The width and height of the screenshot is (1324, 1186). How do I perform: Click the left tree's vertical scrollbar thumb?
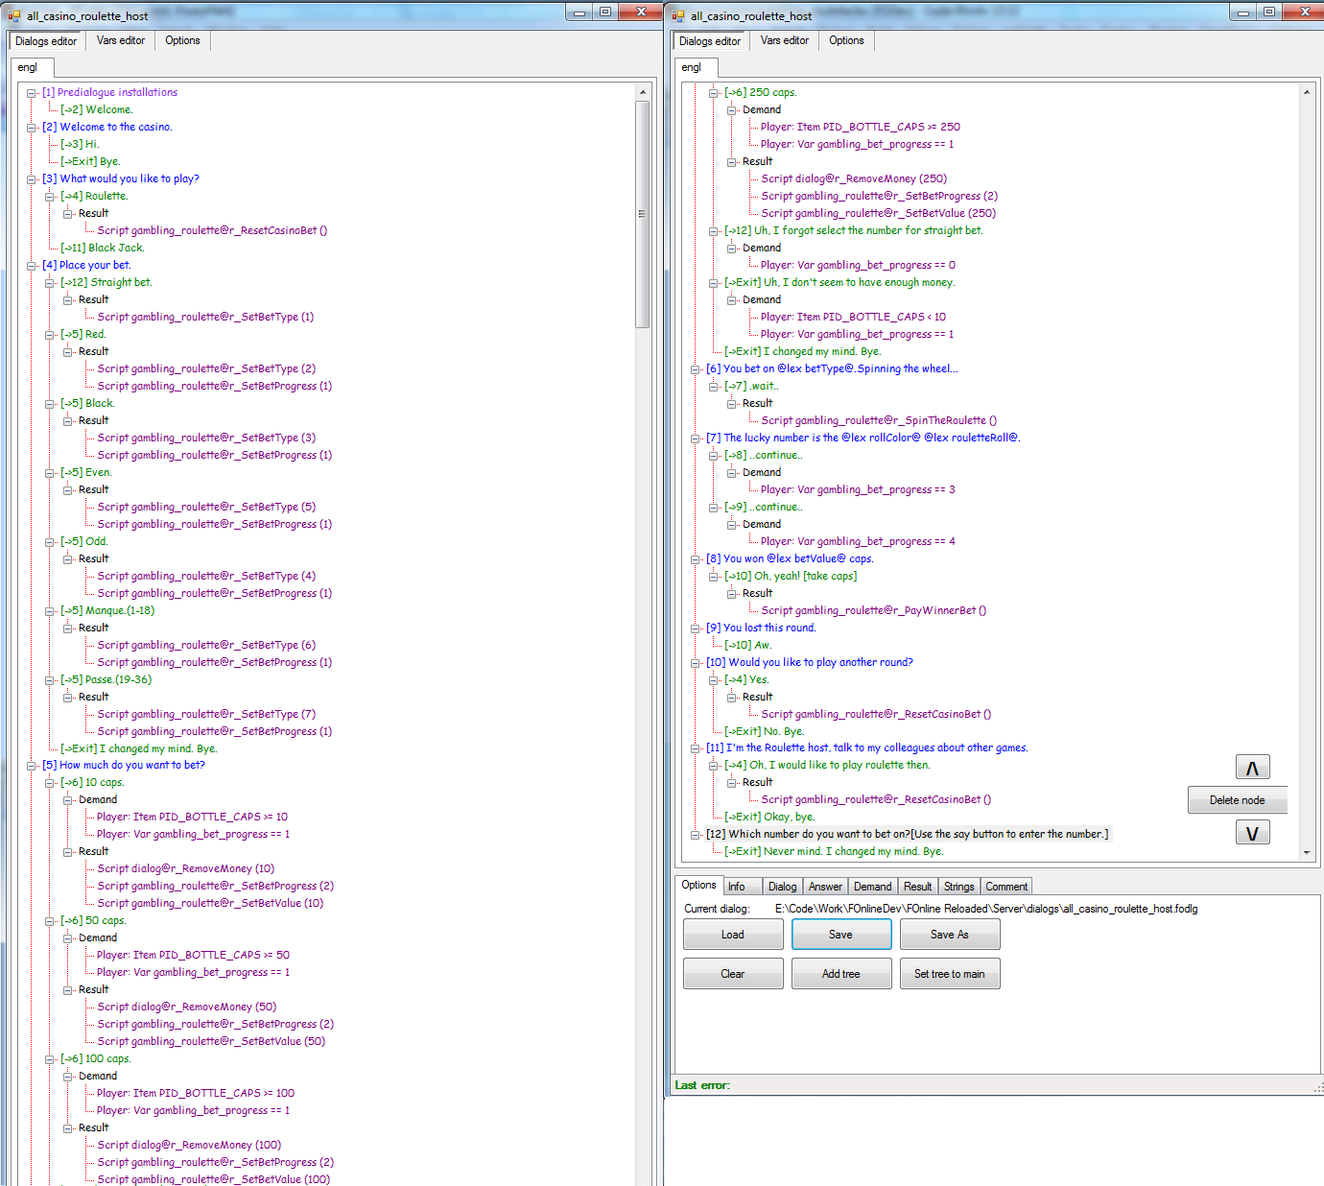[x=642, y=213]
